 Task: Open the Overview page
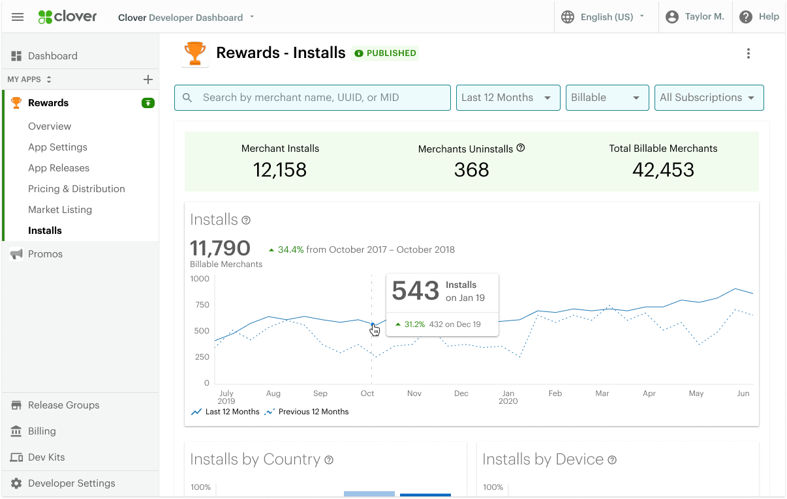pyautogui.click(x=50, y=126)
